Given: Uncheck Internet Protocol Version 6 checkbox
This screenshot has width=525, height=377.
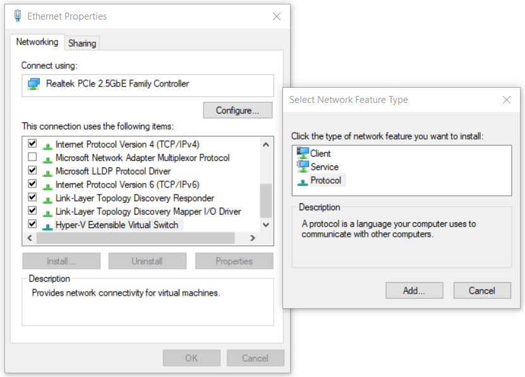Looking at the screenshot, I should click(x=32, y=184).
